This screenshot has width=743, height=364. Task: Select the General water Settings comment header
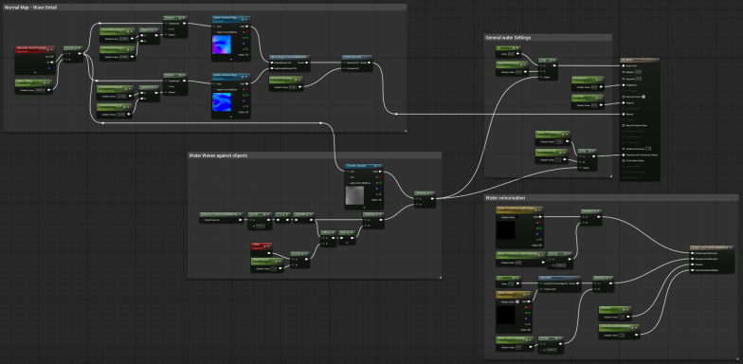point(548,38)
